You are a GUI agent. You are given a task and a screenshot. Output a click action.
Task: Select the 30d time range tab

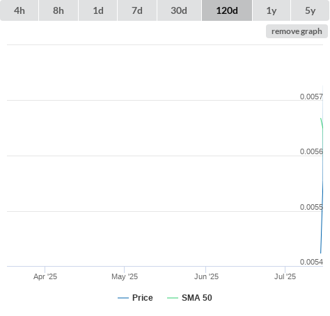pos(179,10)
